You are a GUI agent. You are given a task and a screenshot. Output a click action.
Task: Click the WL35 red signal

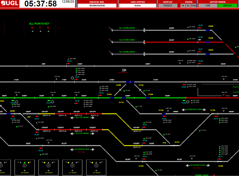click(x=68, y=64)
